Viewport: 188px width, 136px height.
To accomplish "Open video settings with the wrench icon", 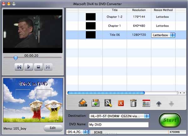I will click(108, 103).
